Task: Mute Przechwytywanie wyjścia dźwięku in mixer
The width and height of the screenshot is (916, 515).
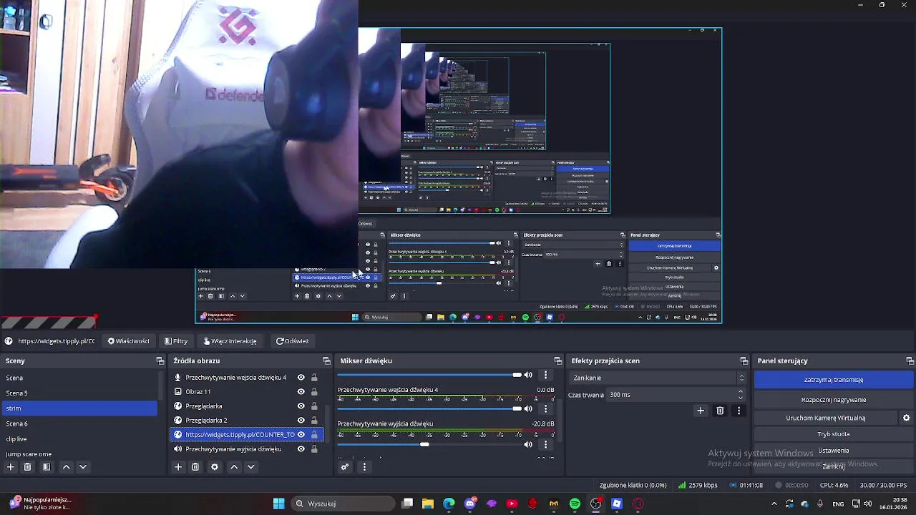Action: coord(528,444)
